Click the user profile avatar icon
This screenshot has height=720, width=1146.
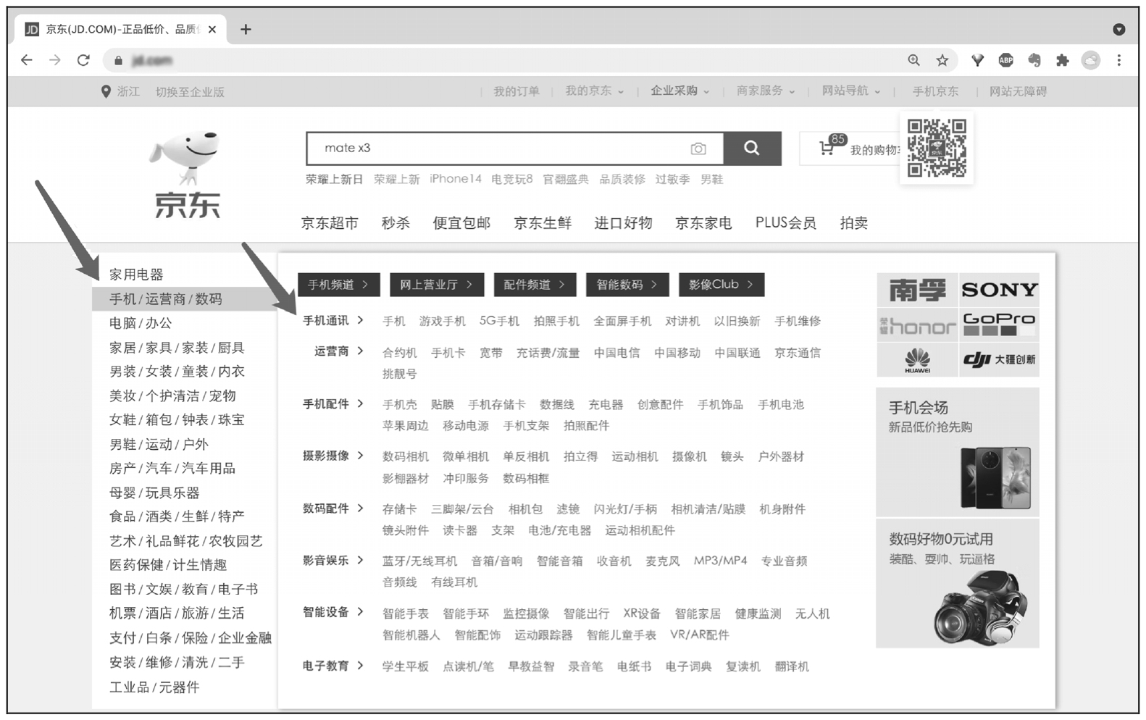point(1091,60)
